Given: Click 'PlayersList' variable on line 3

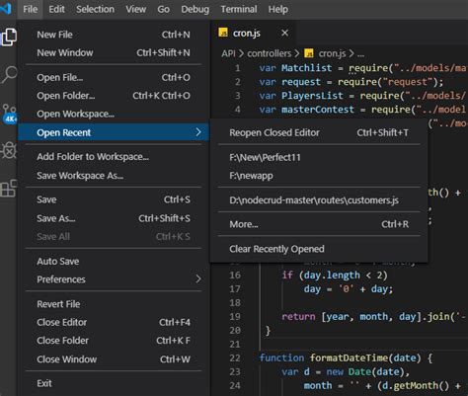Looking at the screenshot, I should pos(312,96).
